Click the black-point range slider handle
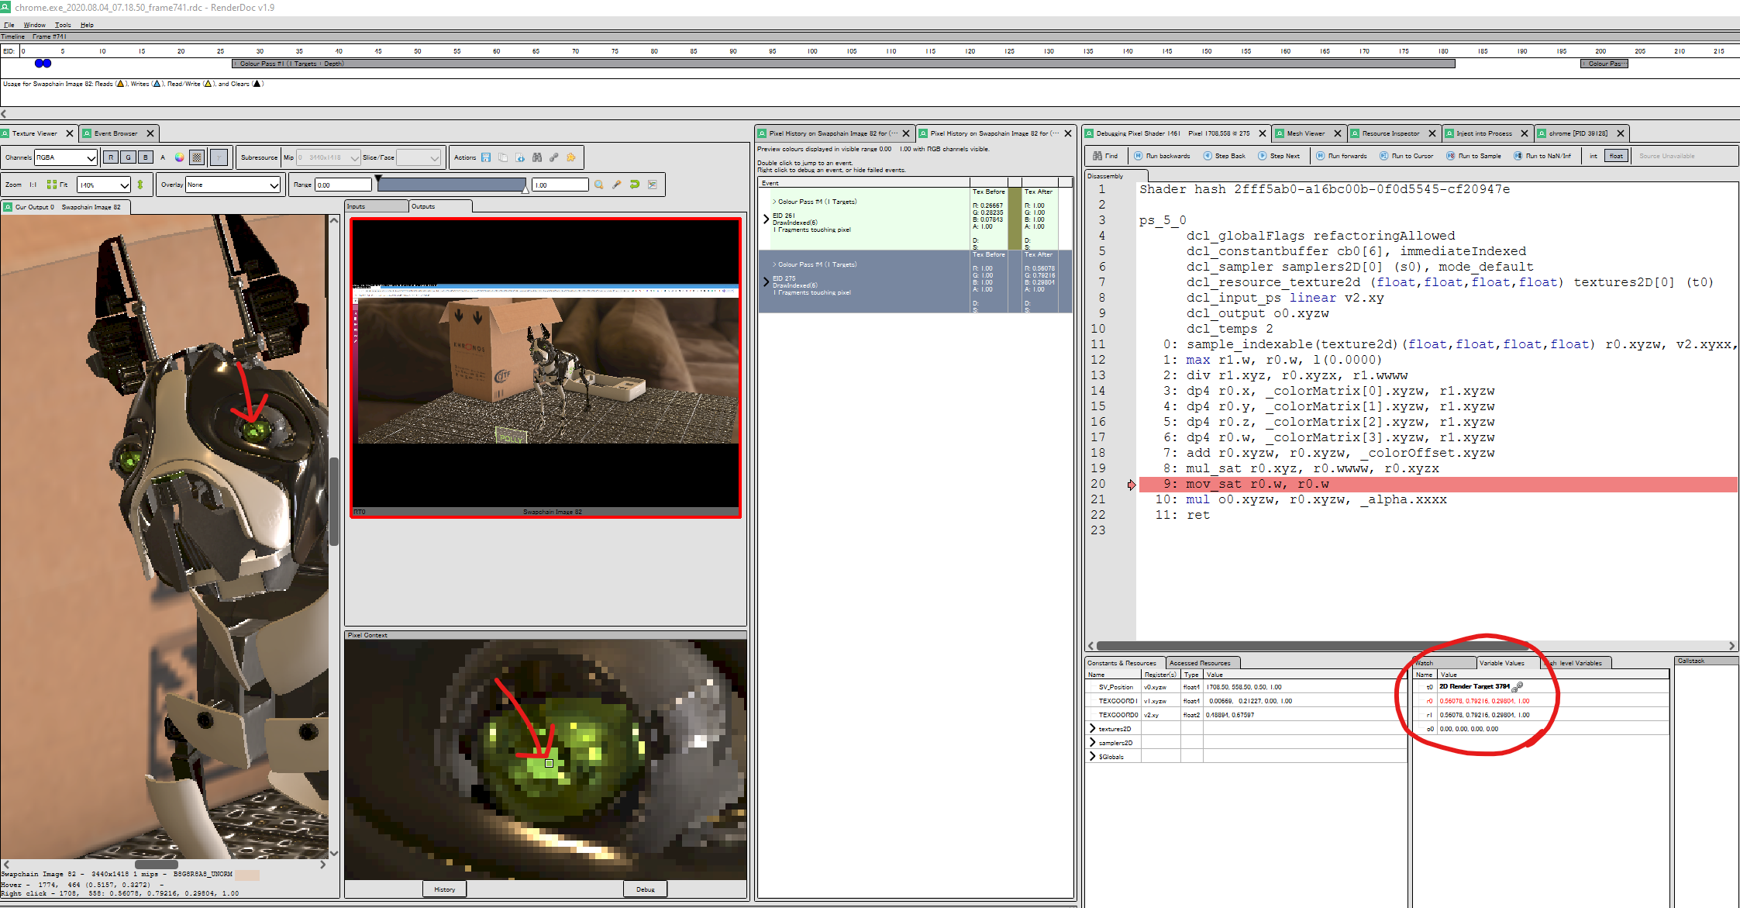 pyautogui.click(x=378, y=179)
